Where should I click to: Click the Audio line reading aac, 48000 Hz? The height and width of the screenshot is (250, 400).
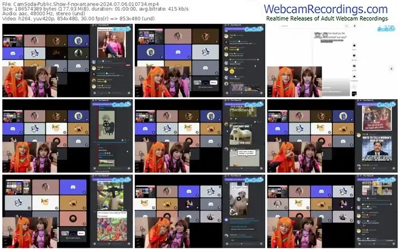click(x=49, y=14)
